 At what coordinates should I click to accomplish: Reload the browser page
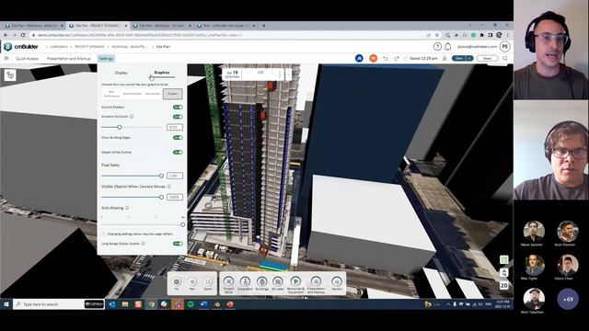point(23,35)
